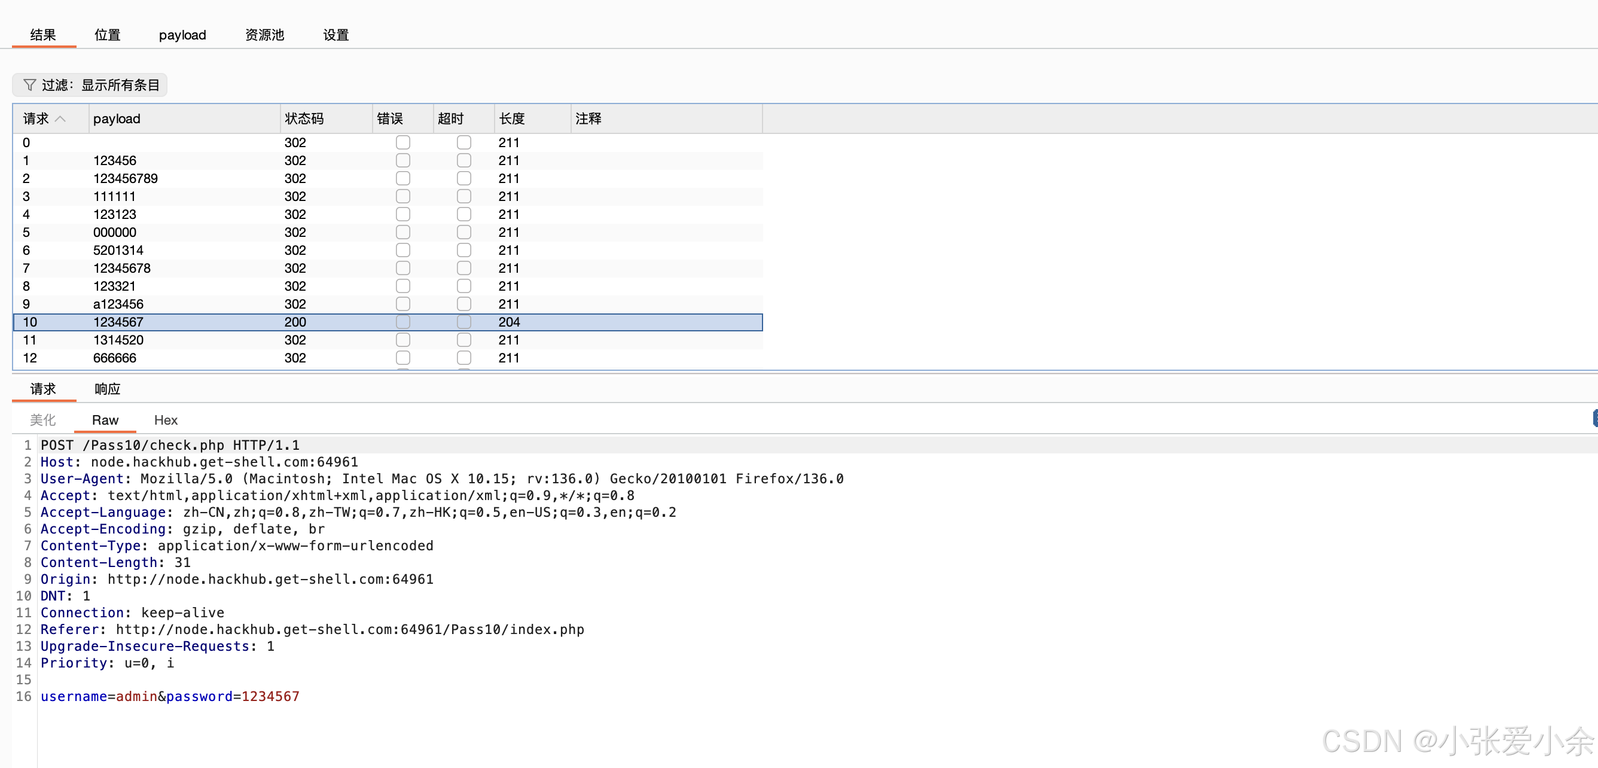Select result row with payload 1234567
This screenshot has width=1598, height=768.
point(118,322)
